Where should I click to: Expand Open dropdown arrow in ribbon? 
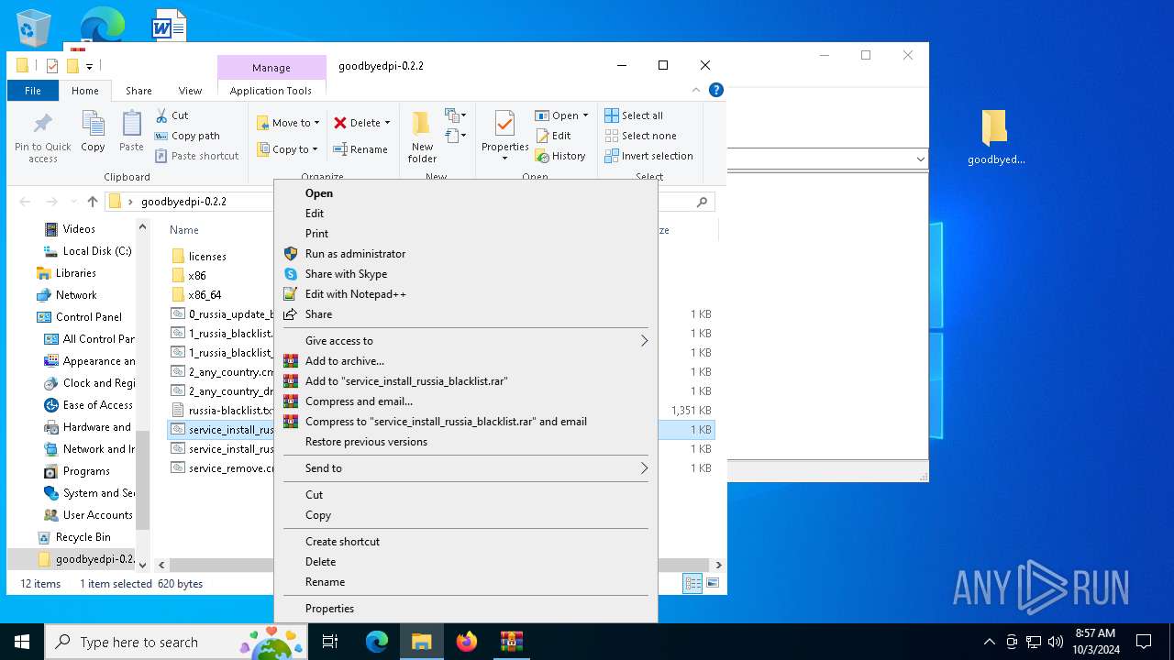click(x=585, y=115)
